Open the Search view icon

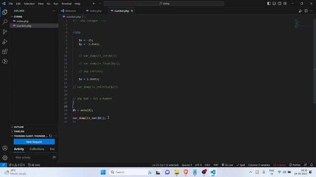click(x=5, y=22)
